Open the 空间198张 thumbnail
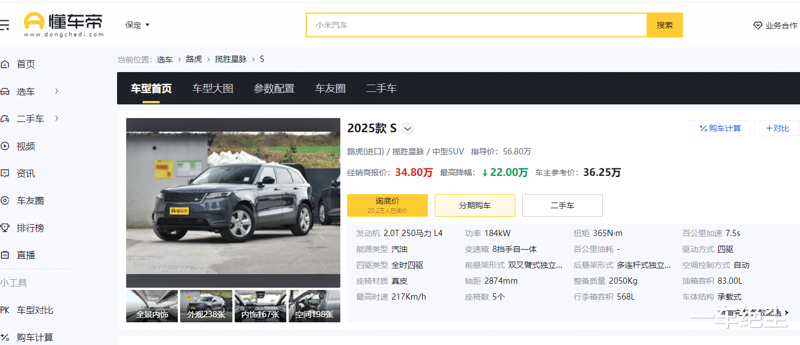This screenshot has height=345, width=800. click(314, 306)
